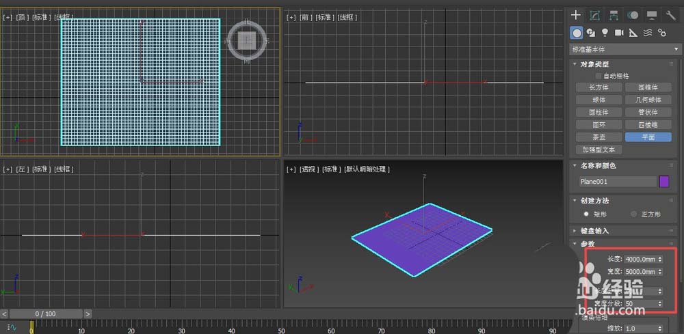Click the 宽度 spinner arrows
684x334 pixels.
pos(660,272)
